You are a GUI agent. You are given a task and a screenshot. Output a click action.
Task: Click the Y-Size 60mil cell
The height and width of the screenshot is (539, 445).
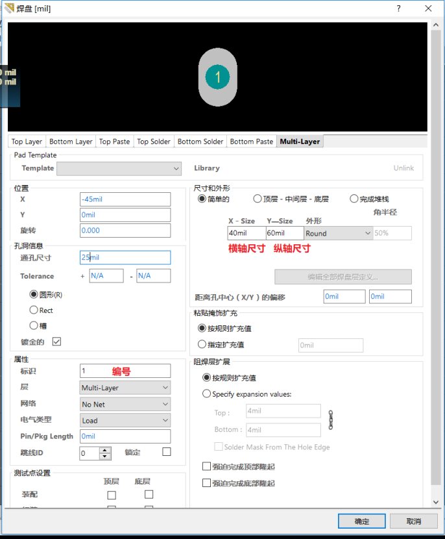(285, 233)
